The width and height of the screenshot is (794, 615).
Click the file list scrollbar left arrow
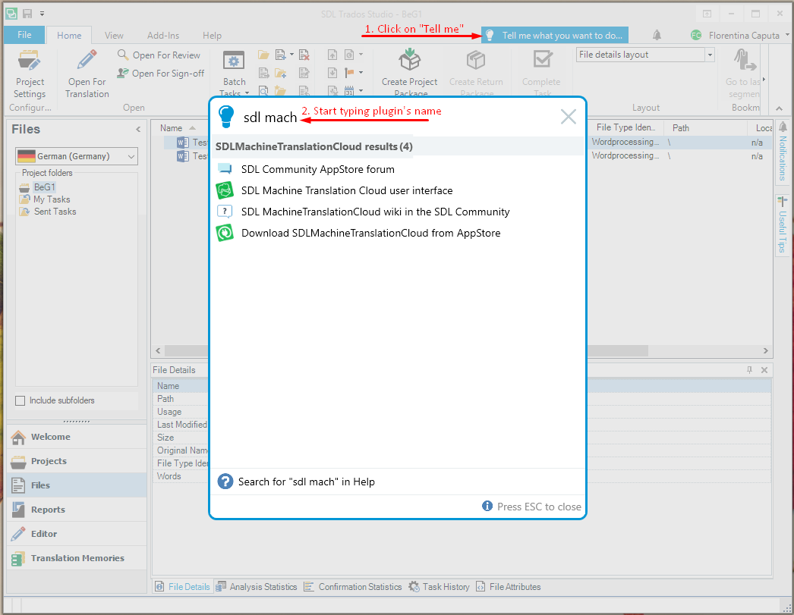tap(158, 350)
